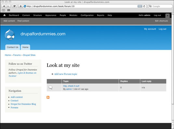Click the browser address bar URL
This screenshot has width=174, height=129.
(x=50, y=6)
